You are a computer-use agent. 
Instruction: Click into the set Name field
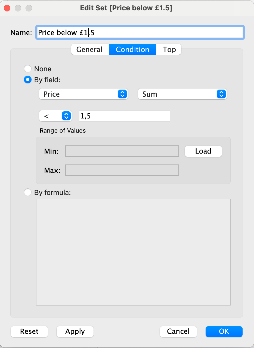[140, 32]
